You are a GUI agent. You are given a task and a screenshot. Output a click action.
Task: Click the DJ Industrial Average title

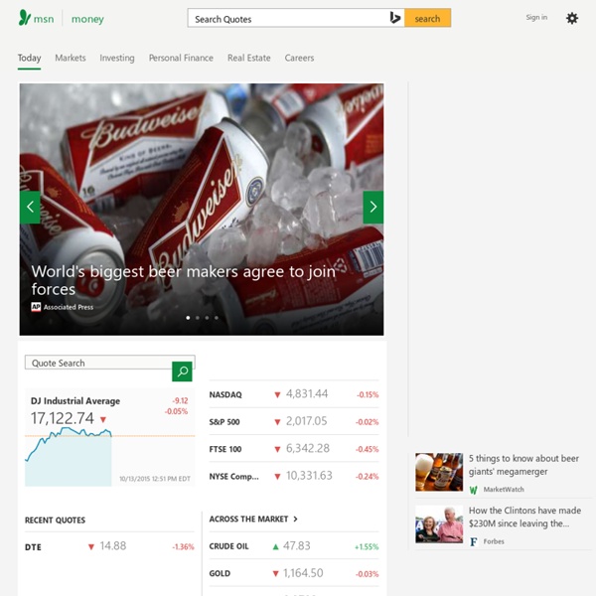point(75,401)
